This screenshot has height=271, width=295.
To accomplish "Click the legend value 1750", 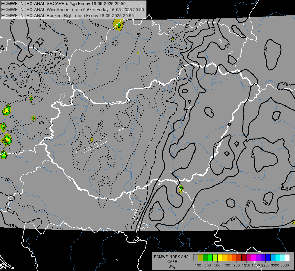I will tap(256, 265).
